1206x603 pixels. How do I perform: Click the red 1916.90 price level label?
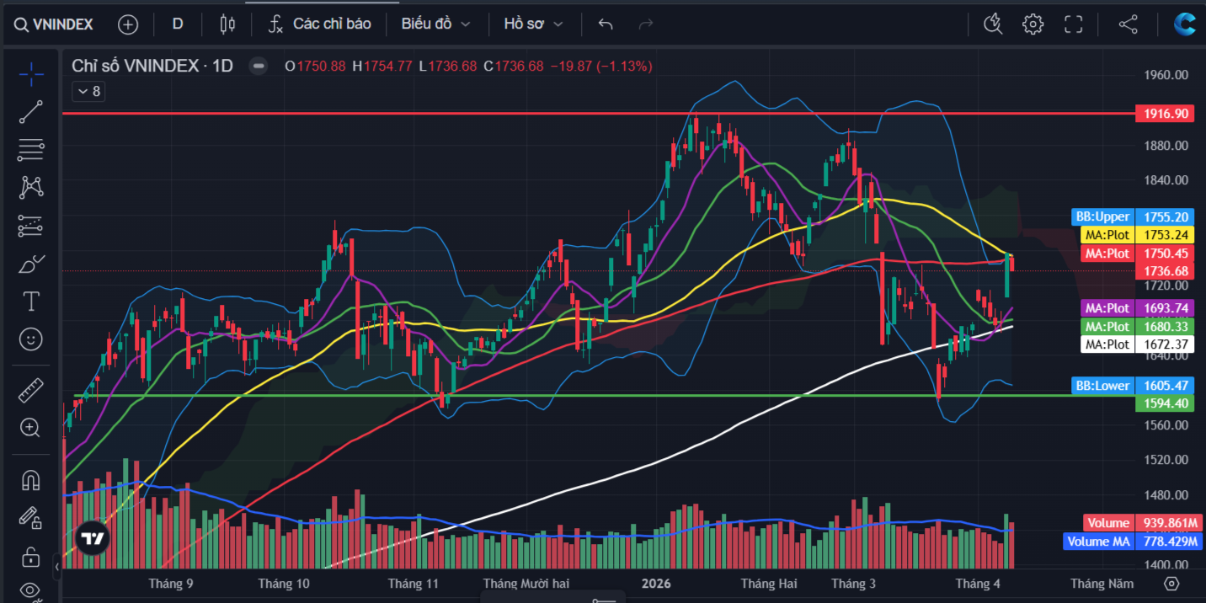pyautogui.click(x=1164, y=113)
